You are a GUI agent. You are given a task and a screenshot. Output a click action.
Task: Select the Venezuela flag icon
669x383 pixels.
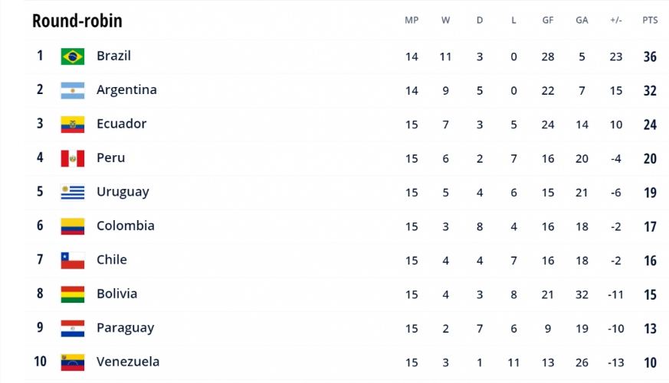pyautogui.click(x=73, y=362)
